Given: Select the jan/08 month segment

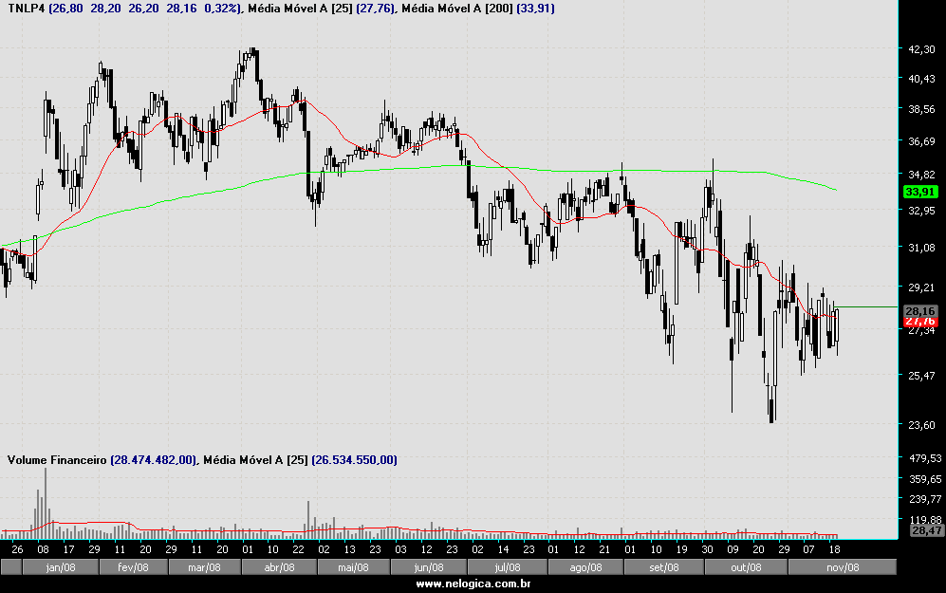Looking at the screenshot, I should [61, 567].
